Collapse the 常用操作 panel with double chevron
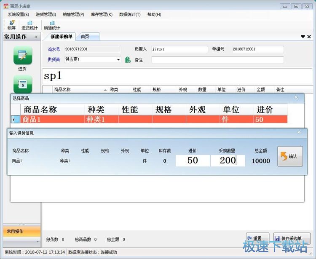316x259 pixels. (36, 37)
